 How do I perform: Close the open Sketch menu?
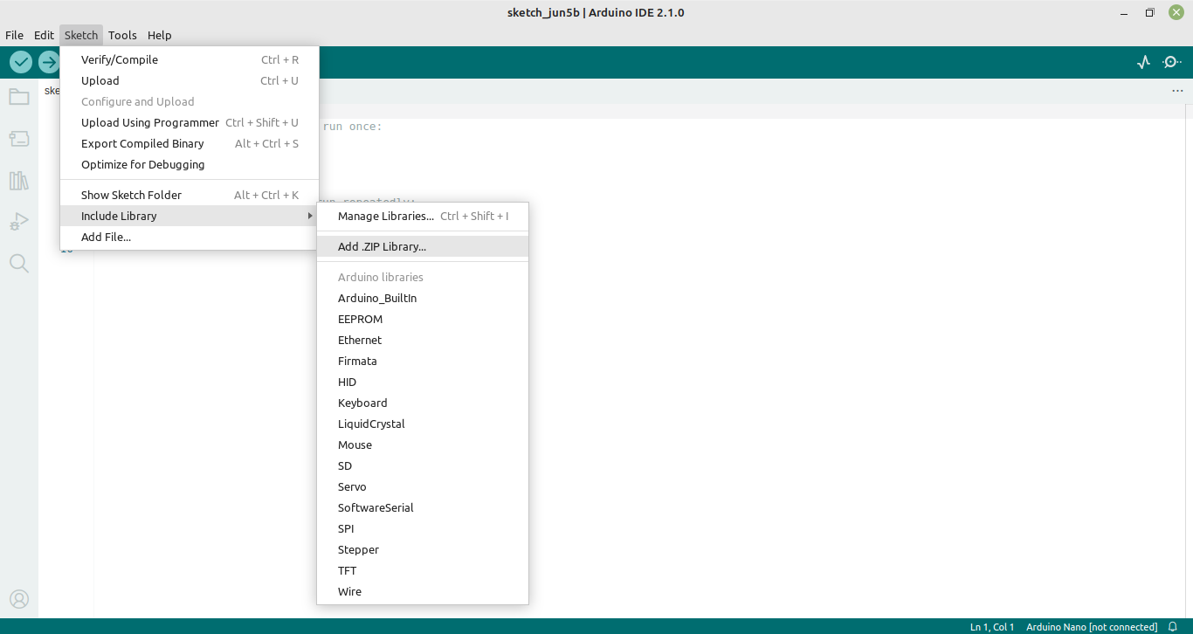(x=81, y=35)
